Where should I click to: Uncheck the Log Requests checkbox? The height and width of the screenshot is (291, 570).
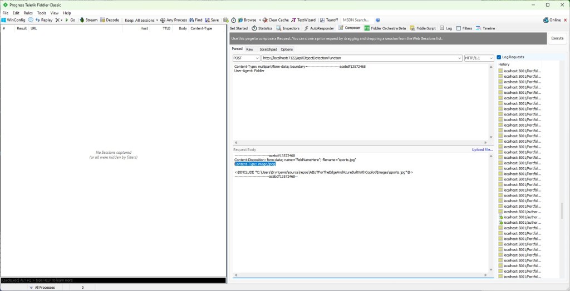(x=499, y=57)
